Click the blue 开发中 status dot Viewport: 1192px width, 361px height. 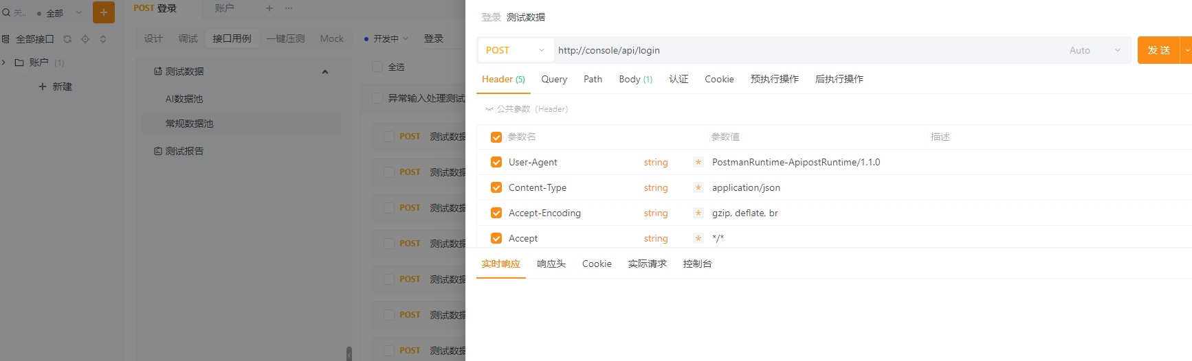(x=366, y=39)
